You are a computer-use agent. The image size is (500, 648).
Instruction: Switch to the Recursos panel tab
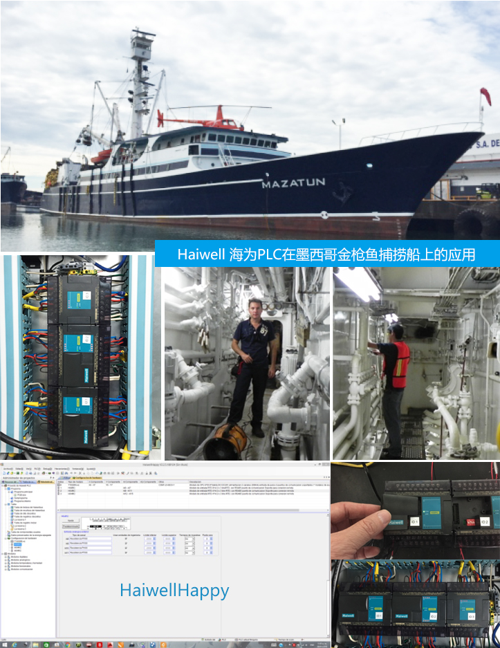(x=10, y=482)
